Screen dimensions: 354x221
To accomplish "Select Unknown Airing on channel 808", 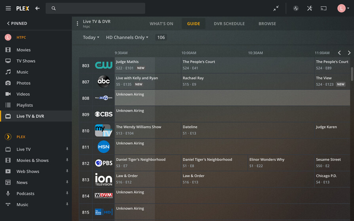I will [232, 98].
